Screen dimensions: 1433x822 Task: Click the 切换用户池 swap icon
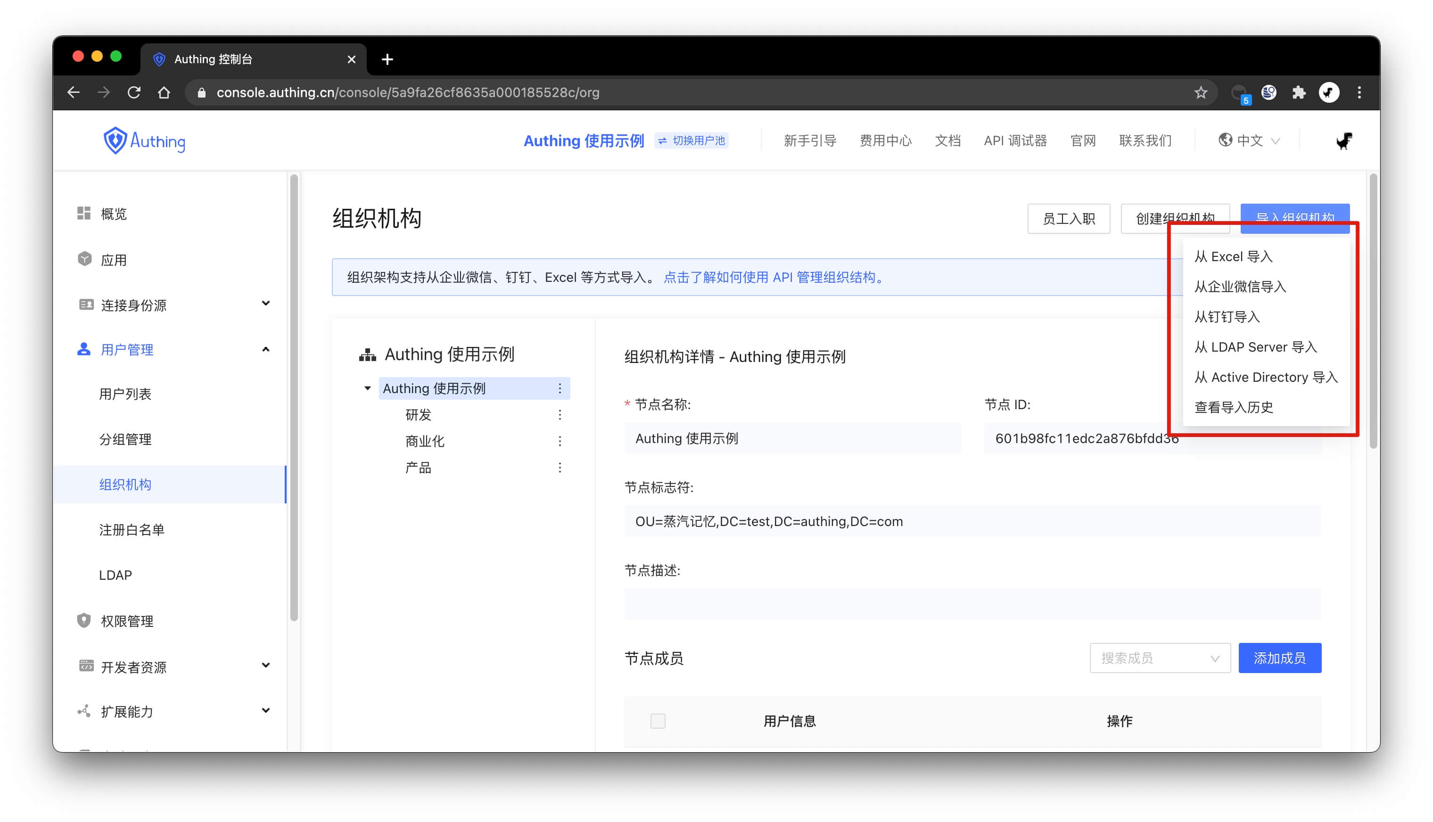[x=663, y=140]
